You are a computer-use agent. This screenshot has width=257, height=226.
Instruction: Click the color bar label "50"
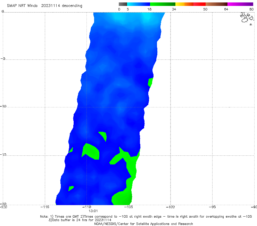(x=205, y=9)
